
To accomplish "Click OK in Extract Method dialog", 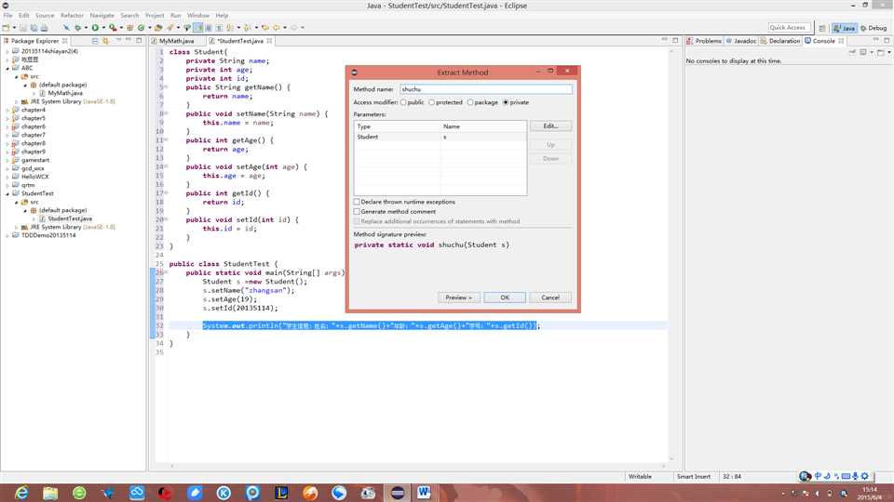I will pos(505,297).
